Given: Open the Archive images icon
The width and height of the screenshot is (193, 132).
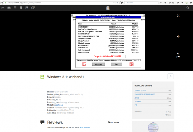Looking at the screenshot, I should pyautogui.click(x=33, y=8).
